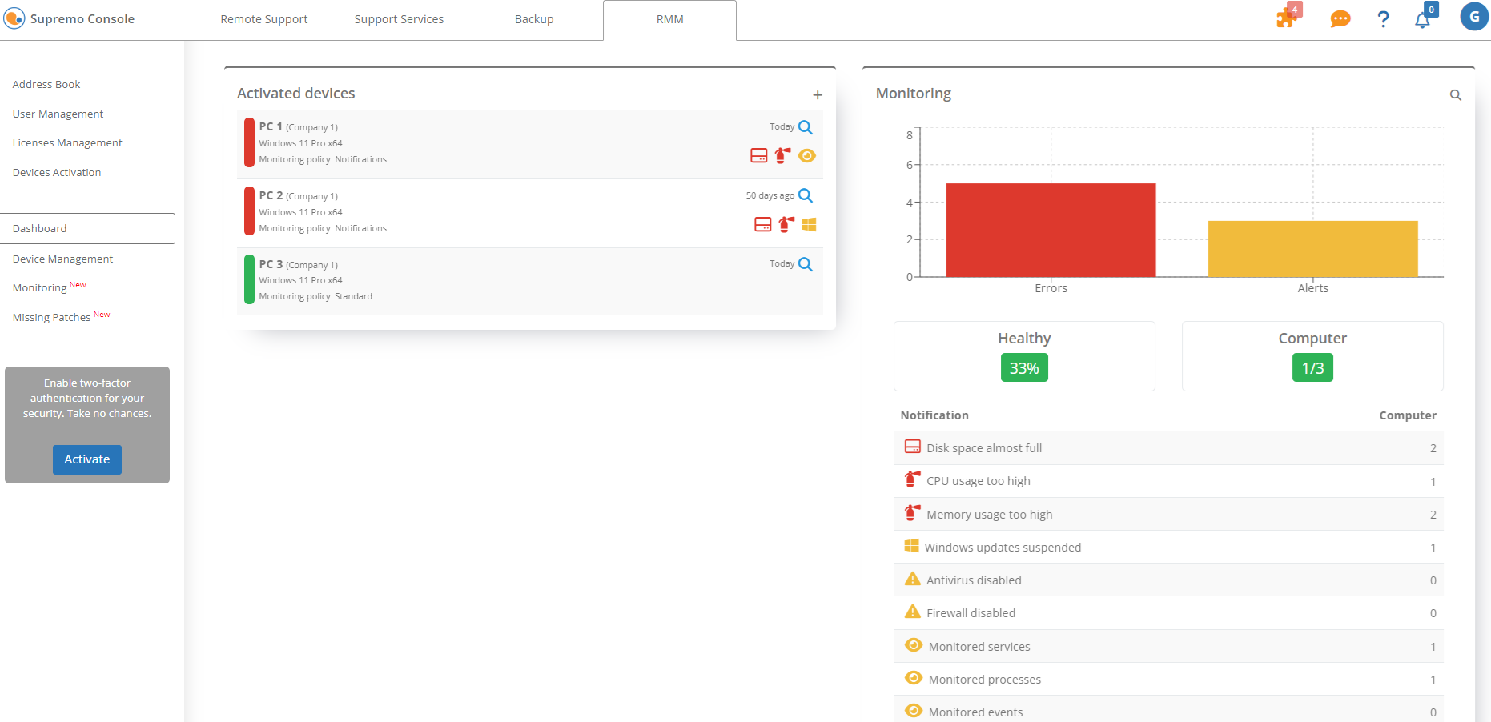Click the Windows updates suspended icon

click(911, 546)
